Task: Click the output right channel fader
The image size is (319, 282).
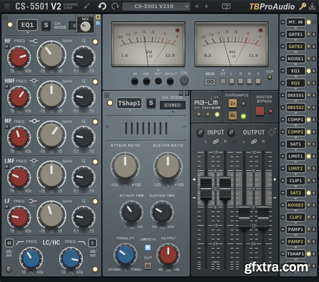Action: tap(263, 217)
